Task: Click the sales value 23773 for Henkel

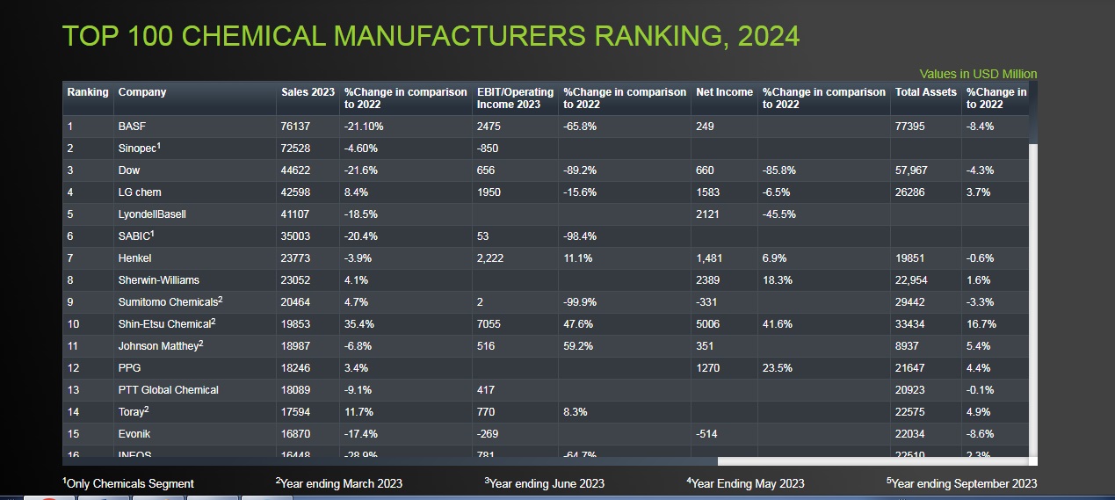Action: tap(296, 258)
